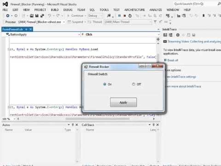This screenshot has height=166, width=221.
Task: Click the Name column header in Call Stack
Action: [90, 130]
